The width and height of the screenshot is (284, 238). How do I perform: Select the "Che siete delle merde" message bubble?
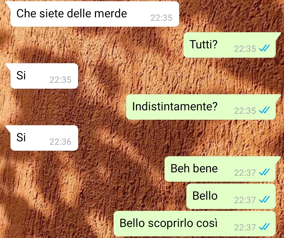pyautogui.click(x=95, y=14)
